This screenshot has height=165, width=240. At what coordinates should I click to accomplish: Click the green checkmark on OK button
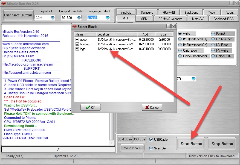click(x=88, y=107)
